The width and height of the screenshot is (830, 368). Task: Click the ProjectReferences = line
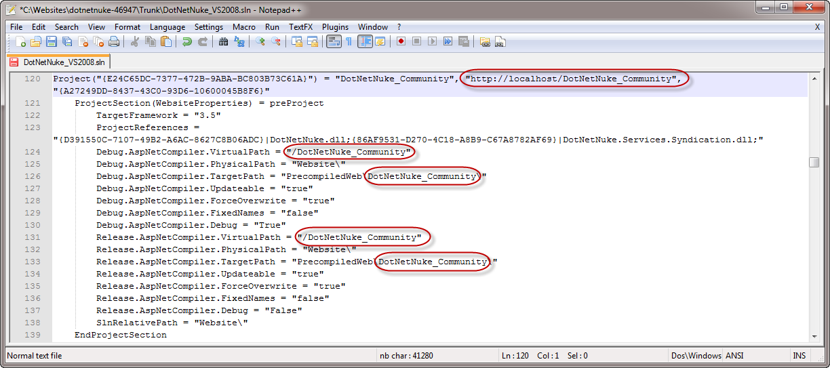coord(148,127)
